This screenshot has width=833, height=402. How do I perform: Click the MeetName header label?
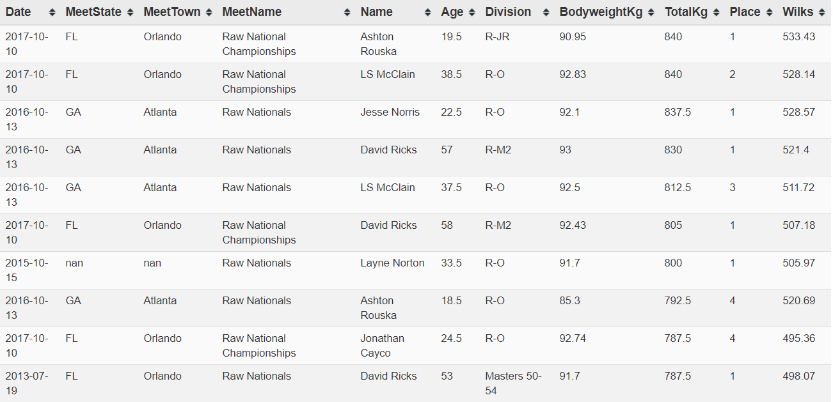coord(251,12)
